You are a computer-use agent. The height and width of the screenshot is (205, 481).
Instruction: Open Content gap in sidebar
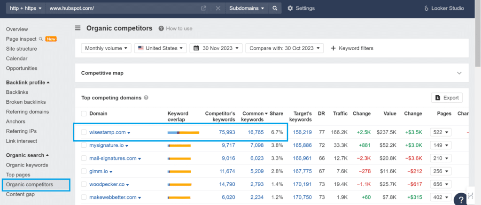click(x=20, y=194)
